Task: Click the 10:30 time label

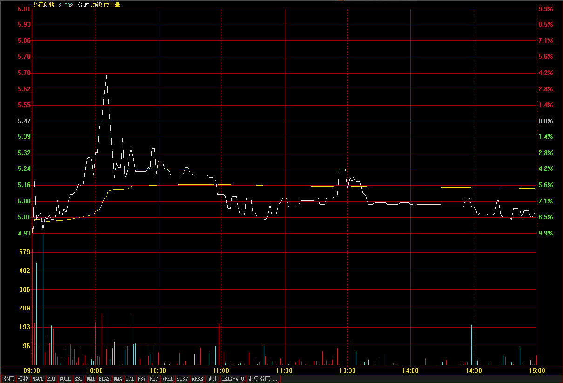Action: pyautogui.click(x=158, y=370)
